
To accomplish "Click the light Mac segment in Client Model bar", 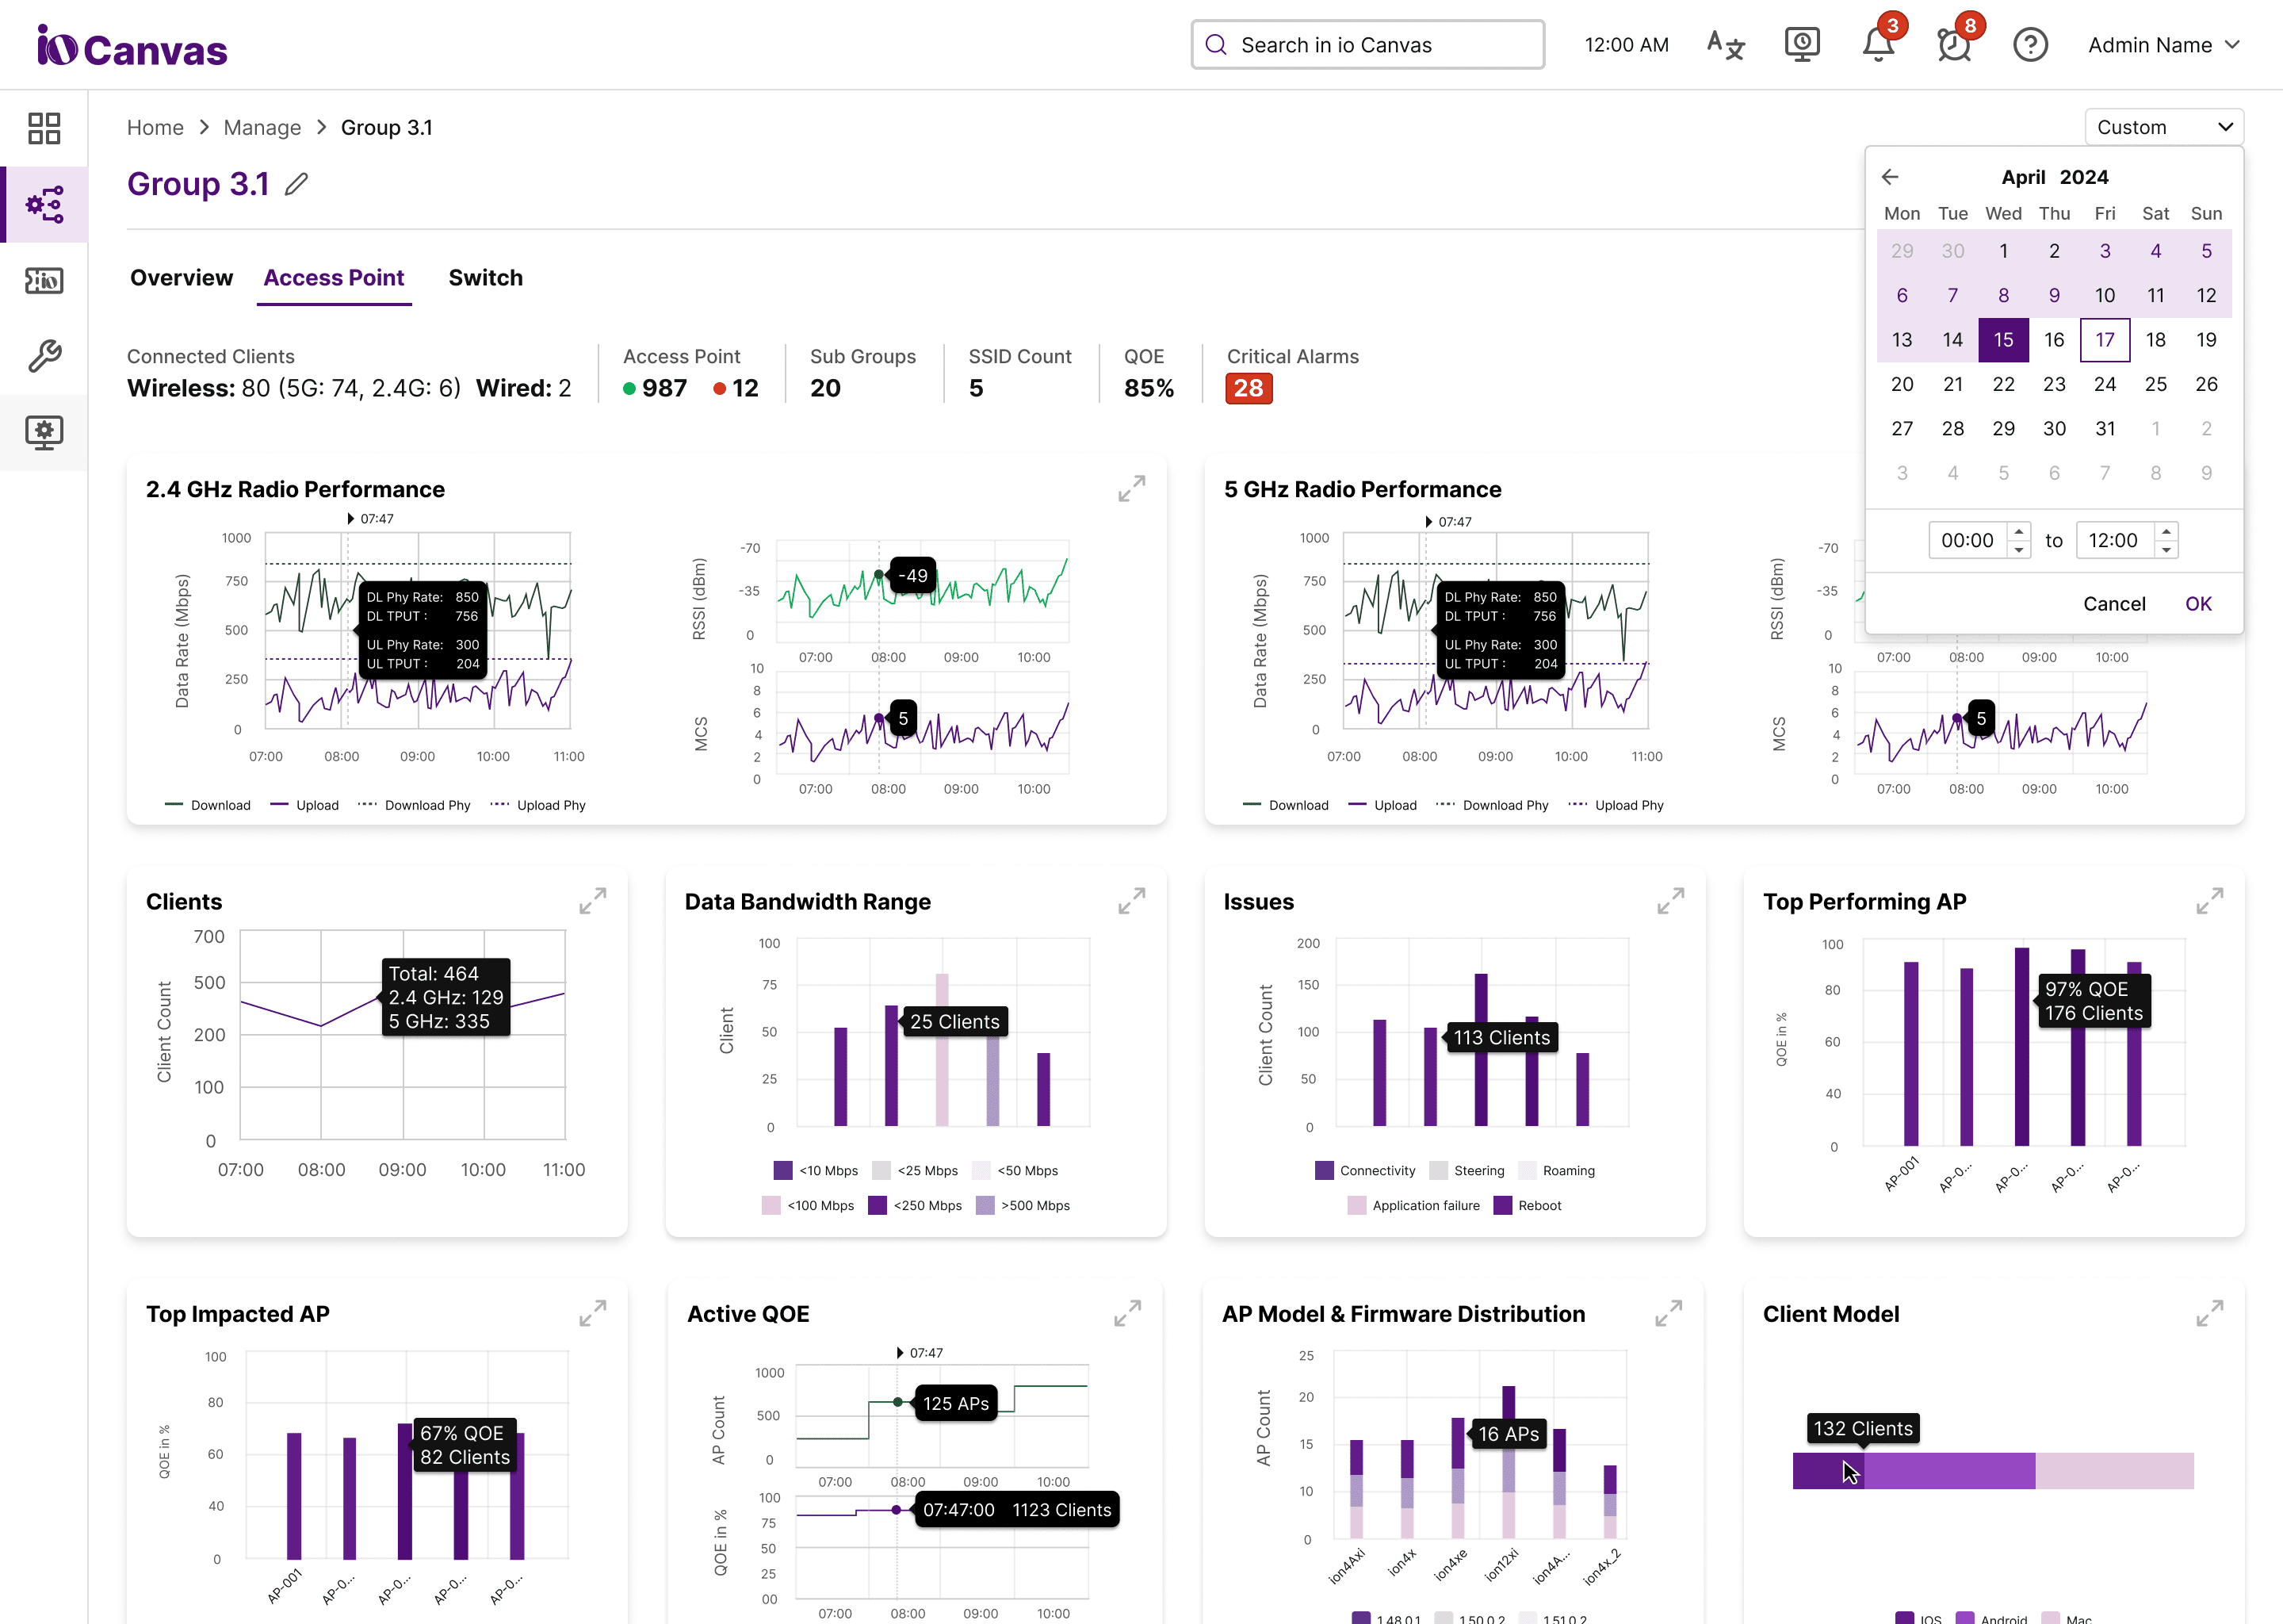I will tap(2114, 1471).
